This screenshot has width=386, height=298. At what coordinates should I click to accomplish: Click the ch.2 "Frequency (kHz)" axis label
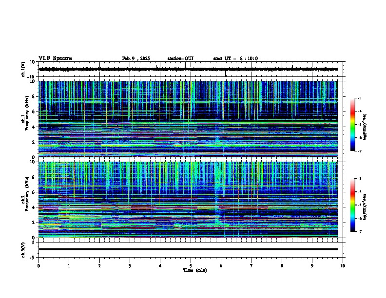tap(27, 194)
